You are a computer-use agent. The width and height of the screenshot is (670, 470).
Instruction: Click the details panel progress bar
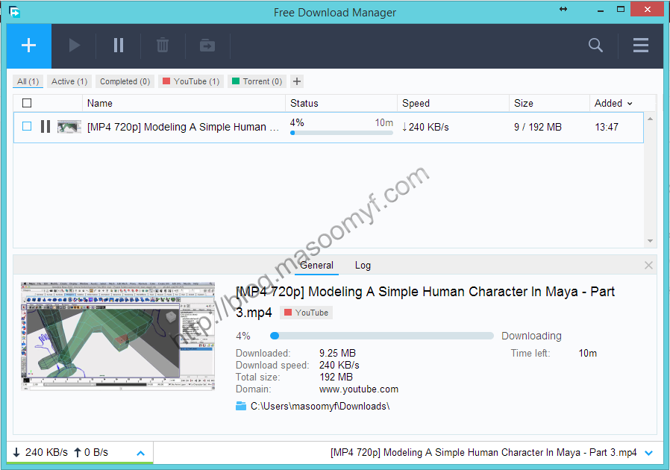click(381, 336)
